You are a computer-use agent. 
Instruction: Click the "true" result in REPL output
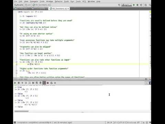pos(20,87)
